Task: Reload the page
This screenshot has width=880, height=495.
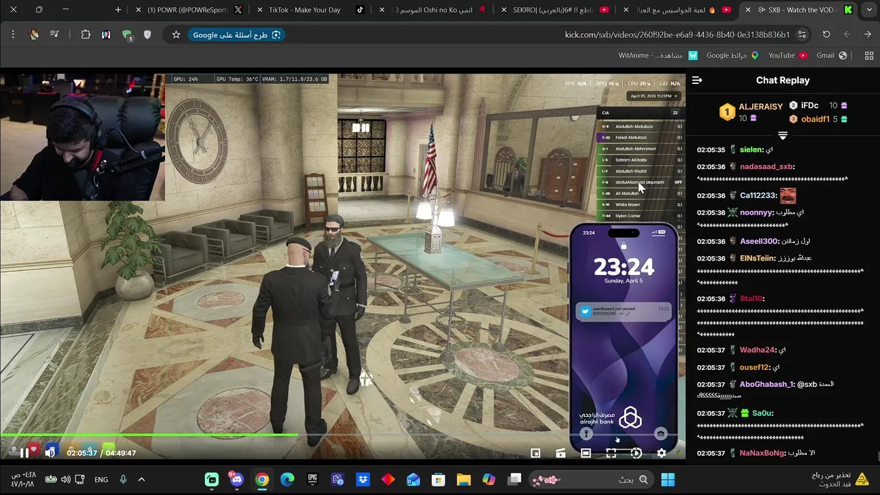Action: 826,34
